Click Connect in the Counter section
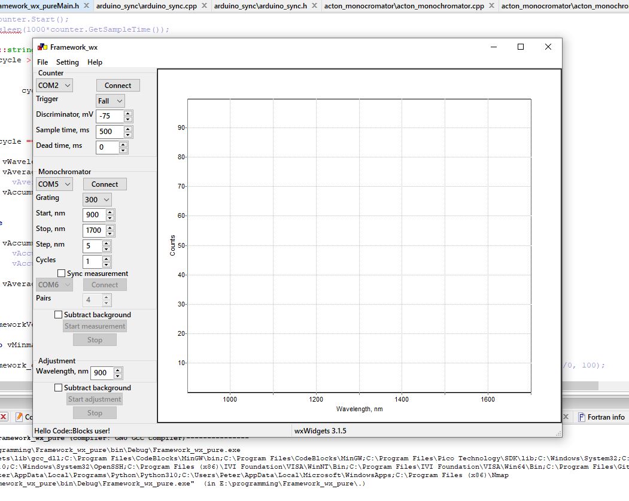Viewport: 629px width, 501px height. [x=117, y=85]
